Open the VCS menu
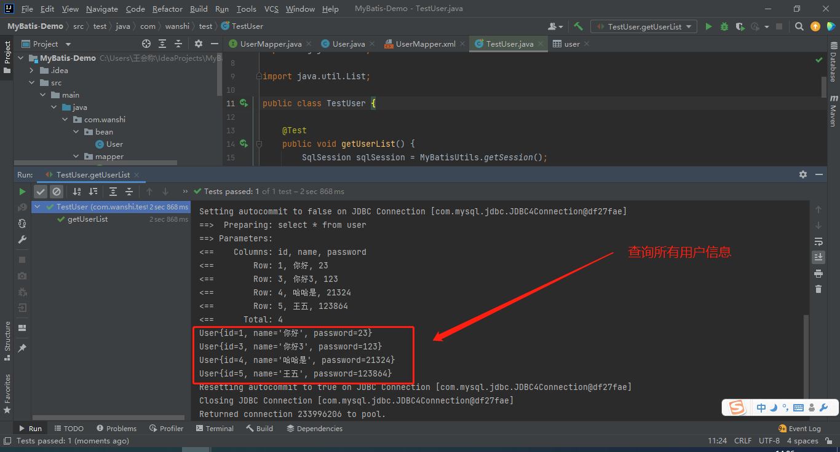 point(271,9)
